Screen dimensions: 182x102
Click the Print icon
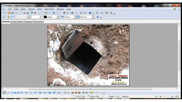tap(28, 13)
